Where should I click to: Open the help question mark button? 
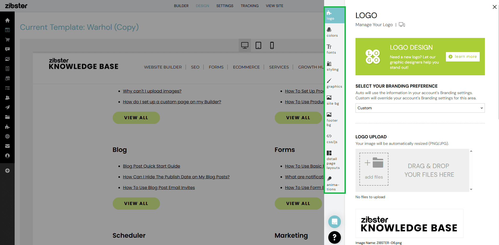[x=334, y=237]
